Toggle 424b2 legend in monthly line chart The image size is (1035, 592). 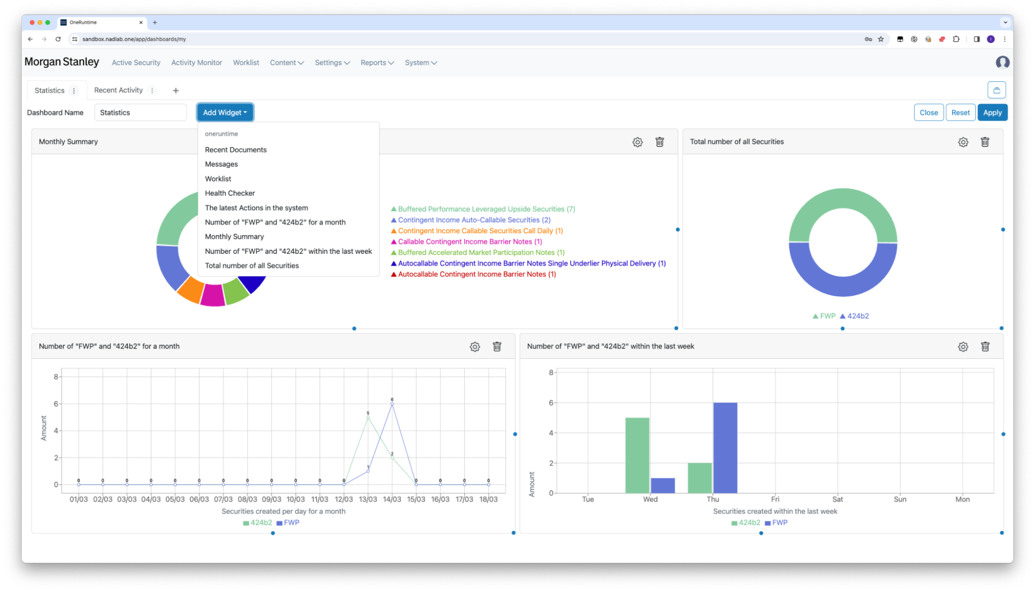(257, 523)
